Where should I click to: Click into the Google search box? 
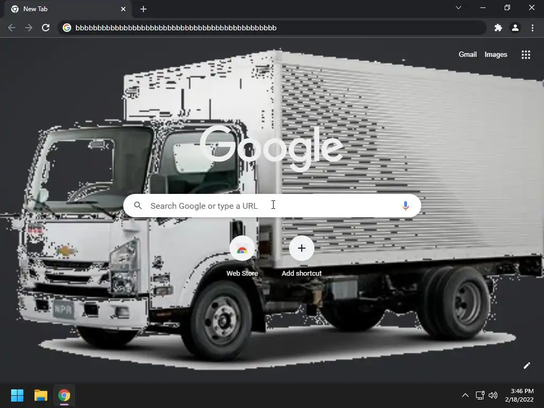pos(272,206)
